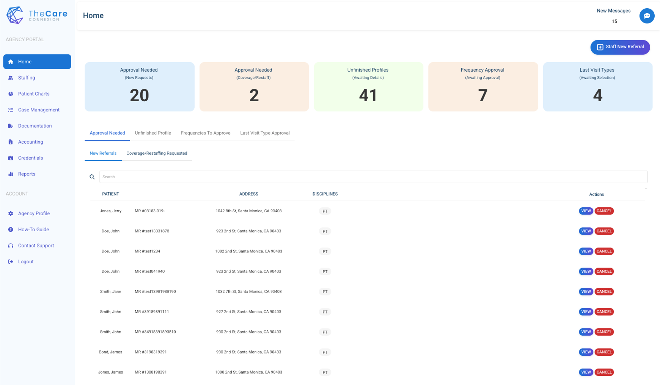
Task: Click the Contact Support headset icon
Action: point(11,246)
